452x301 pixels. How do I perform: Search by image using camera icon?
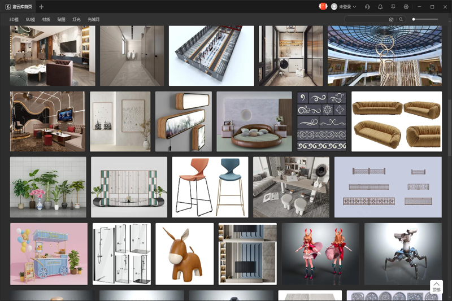(391, 19)
